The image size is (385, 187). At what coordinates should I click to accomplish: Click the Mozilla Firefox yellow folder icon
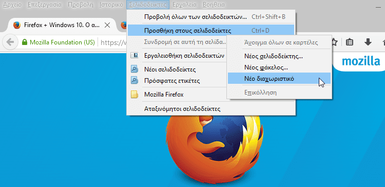pyautogui.click(x=134, y=95)
